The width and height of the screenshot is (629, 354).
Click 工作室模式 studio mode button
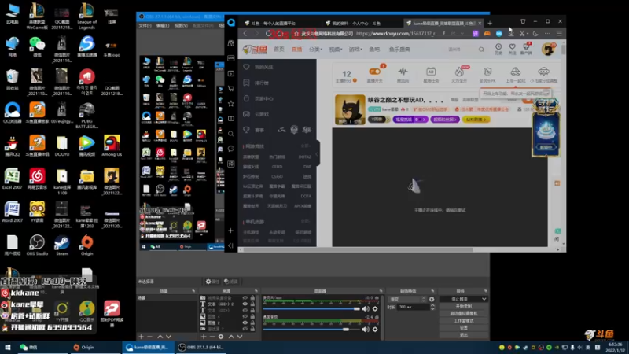pyautogui.click(x=463, y=321)
